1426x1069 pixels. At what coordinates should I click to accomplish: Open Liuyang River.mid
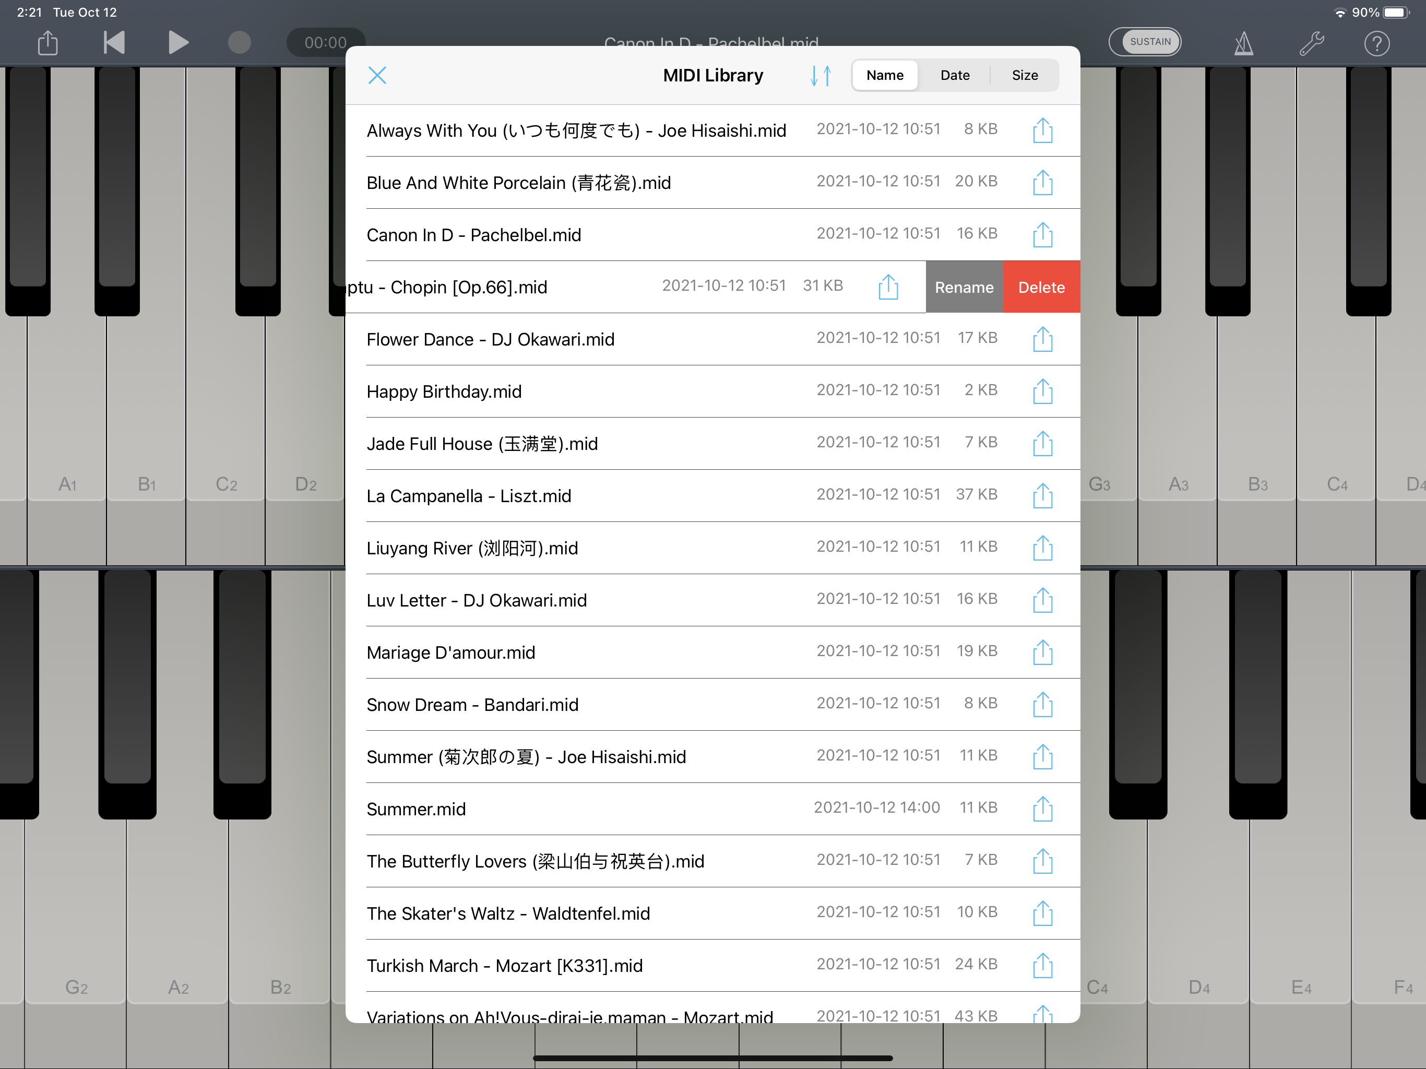(712, 548)
